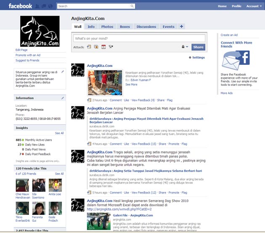
Task: Open the Edit Page link
Action: pos(21,50)
